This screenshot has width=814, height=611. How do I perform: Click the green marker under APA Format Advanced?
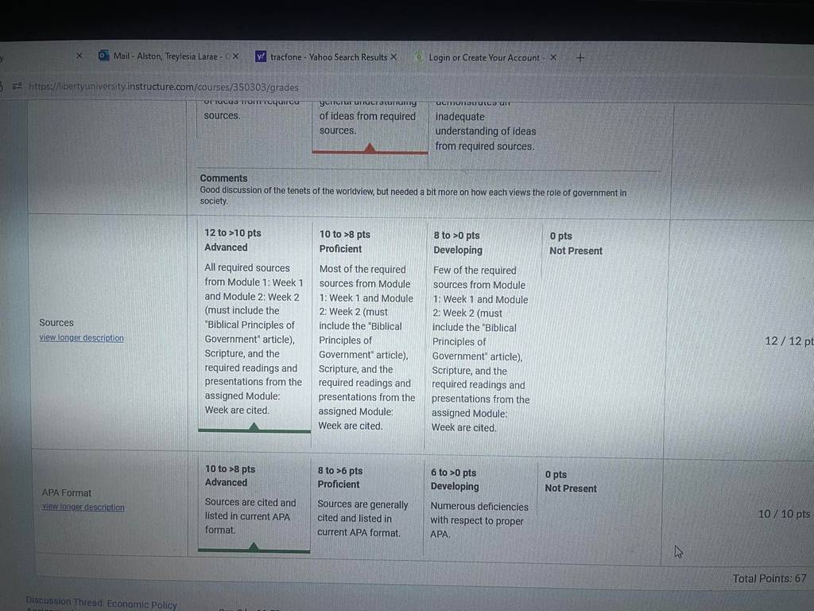coord(254,547)
